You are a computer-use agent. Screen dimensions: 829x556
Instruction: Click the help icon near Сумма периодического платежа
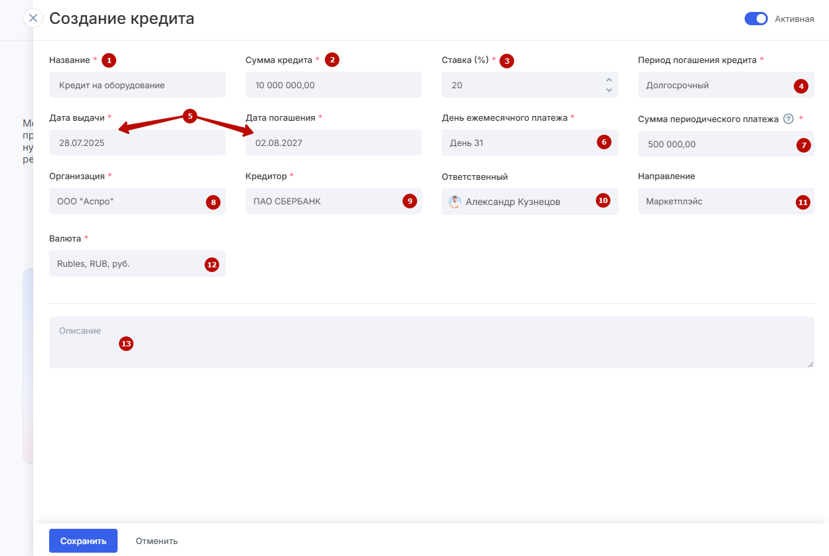(x=788, y=119)
